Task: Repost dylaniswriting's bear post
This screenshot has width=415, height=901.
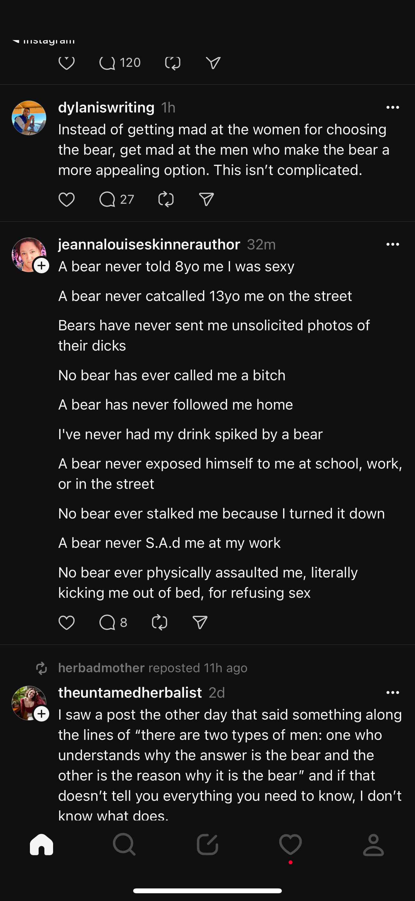Action: (x=166, y=199)
